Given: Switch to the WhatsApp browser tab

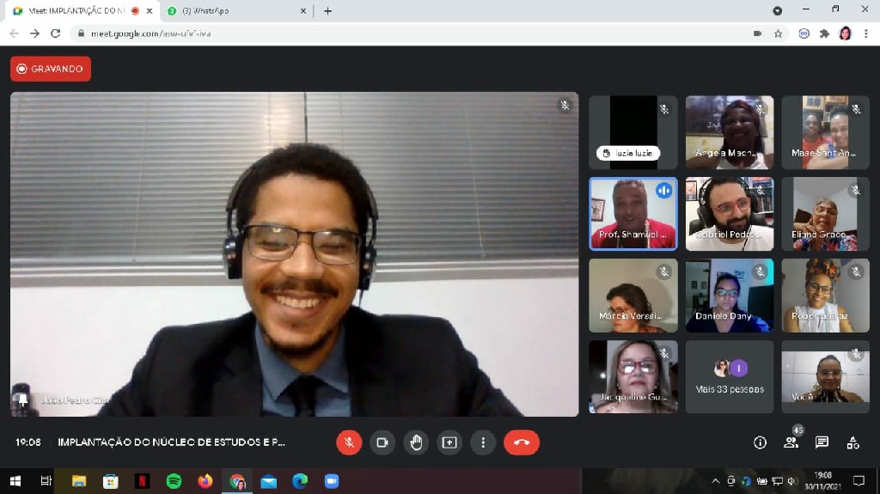Looking at the screenshot, I should [x=232, y=11].
